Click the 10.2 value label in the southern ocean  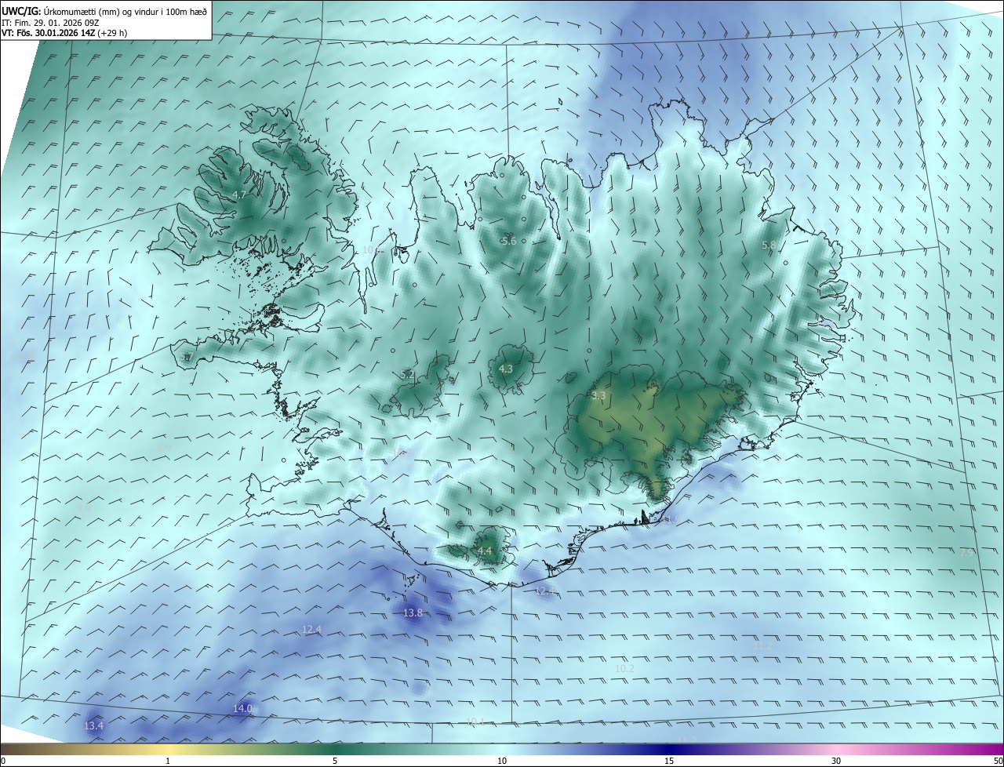[624, 668]
